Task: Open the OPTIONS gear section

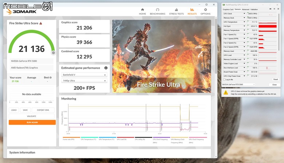Action: tap(205, 12)
